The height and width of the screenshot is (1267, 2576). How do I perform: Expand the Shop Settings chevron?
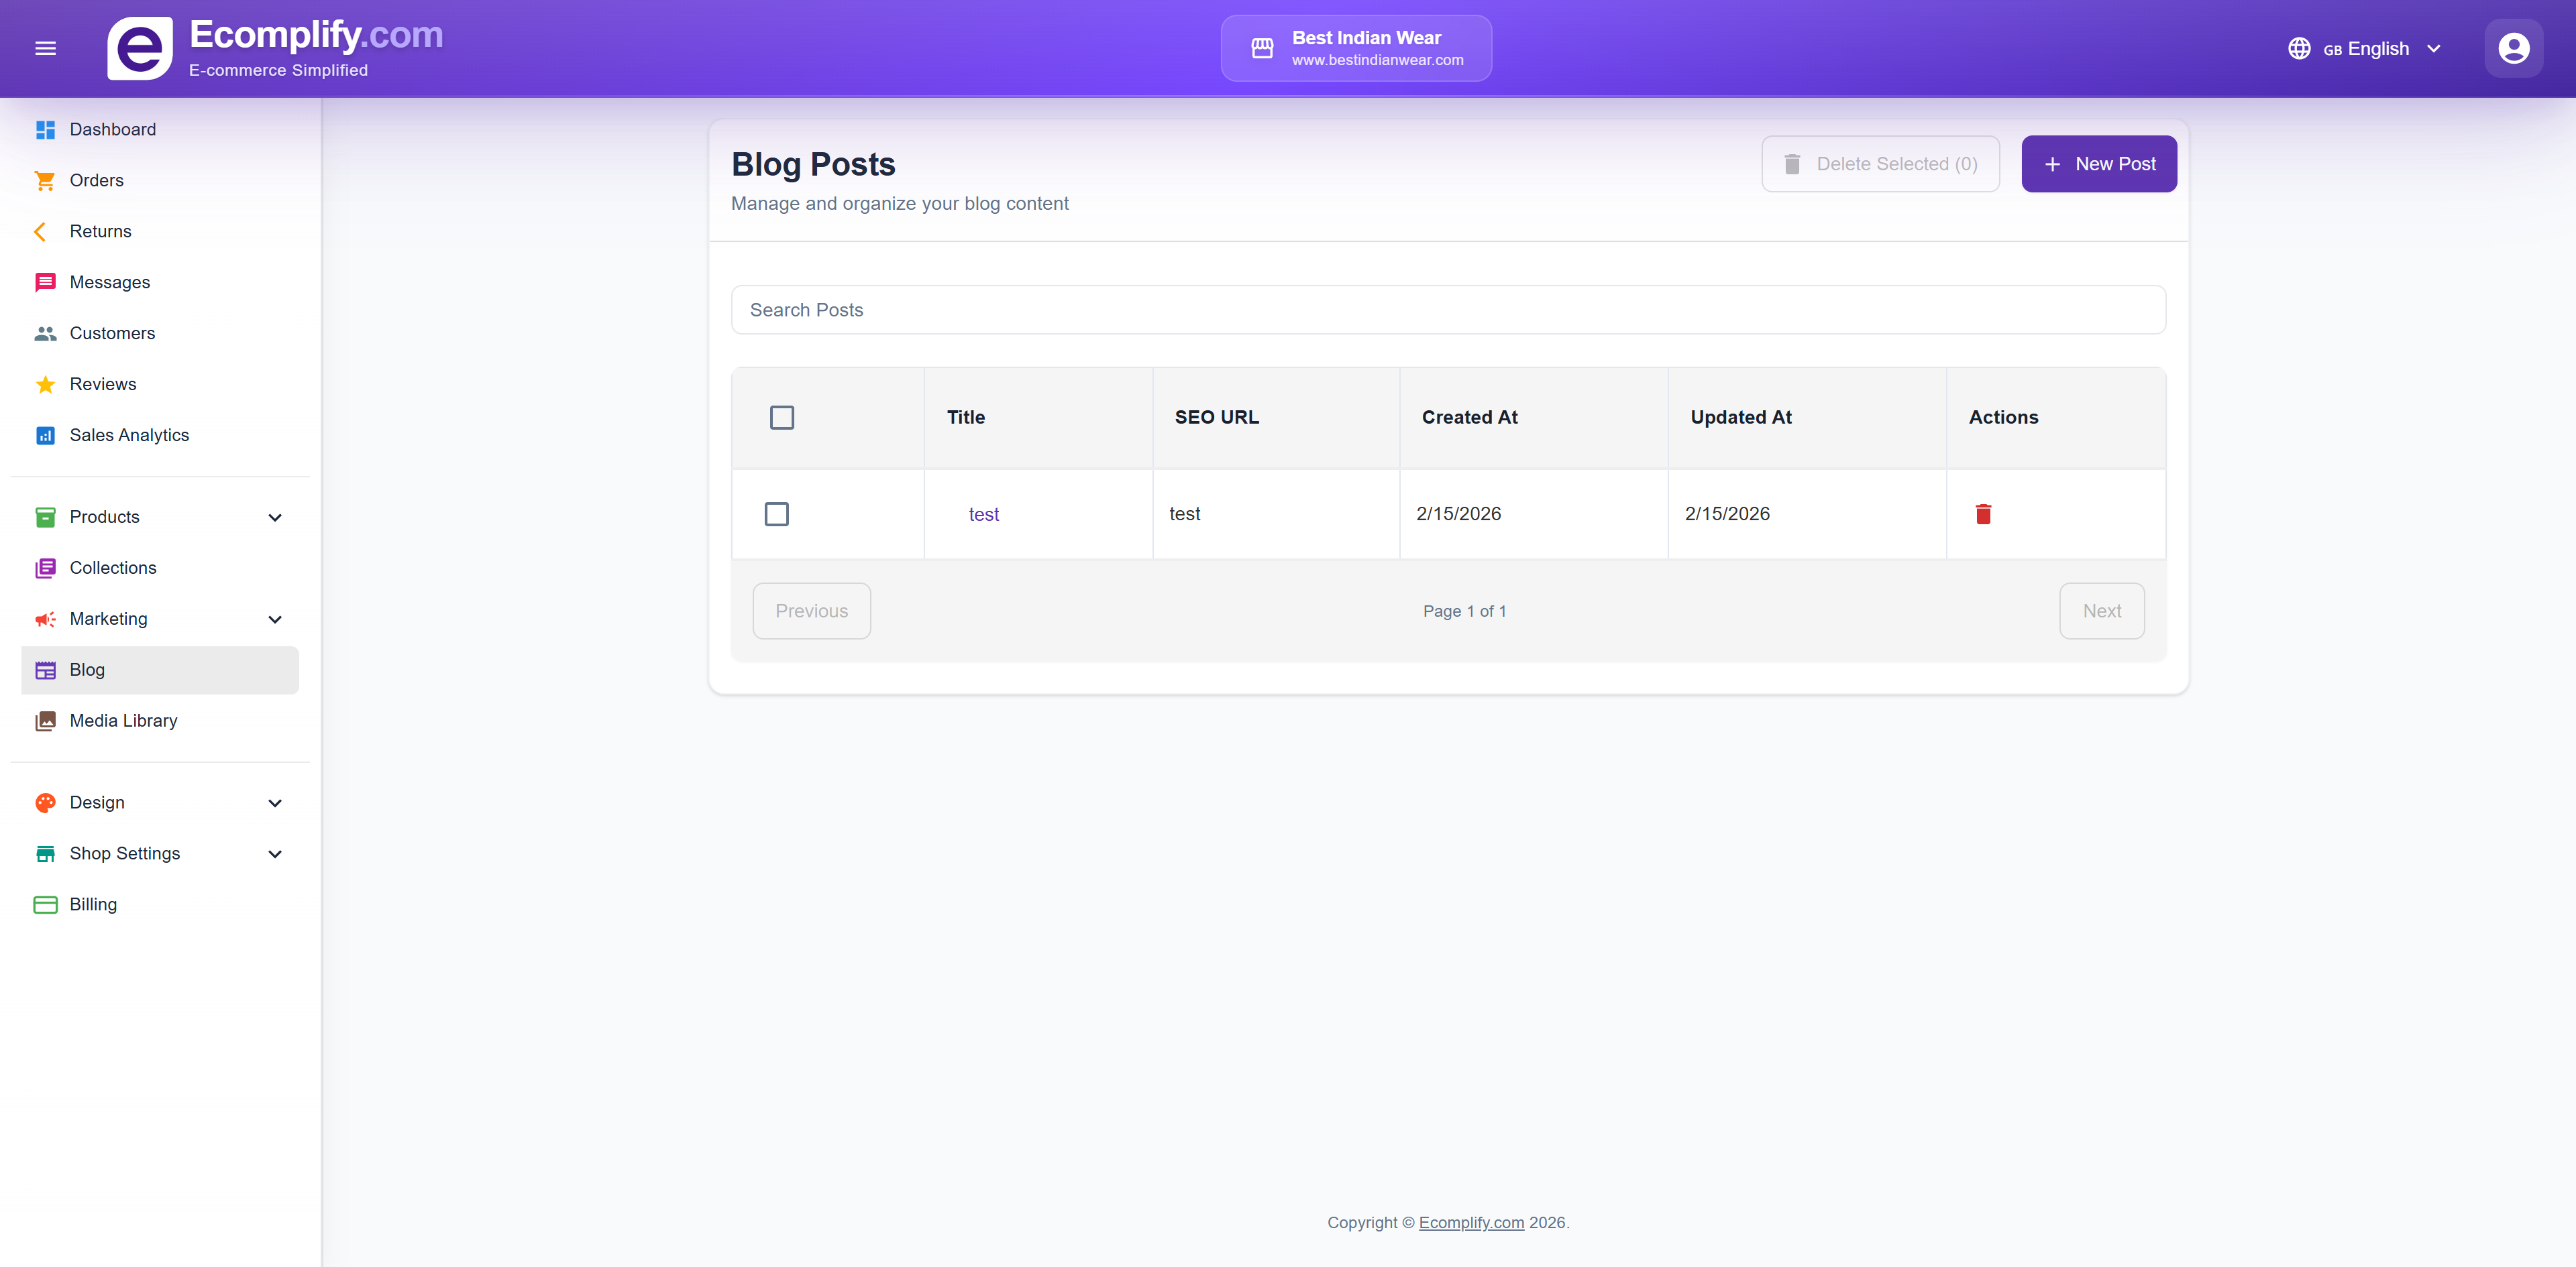pos(275,854)
